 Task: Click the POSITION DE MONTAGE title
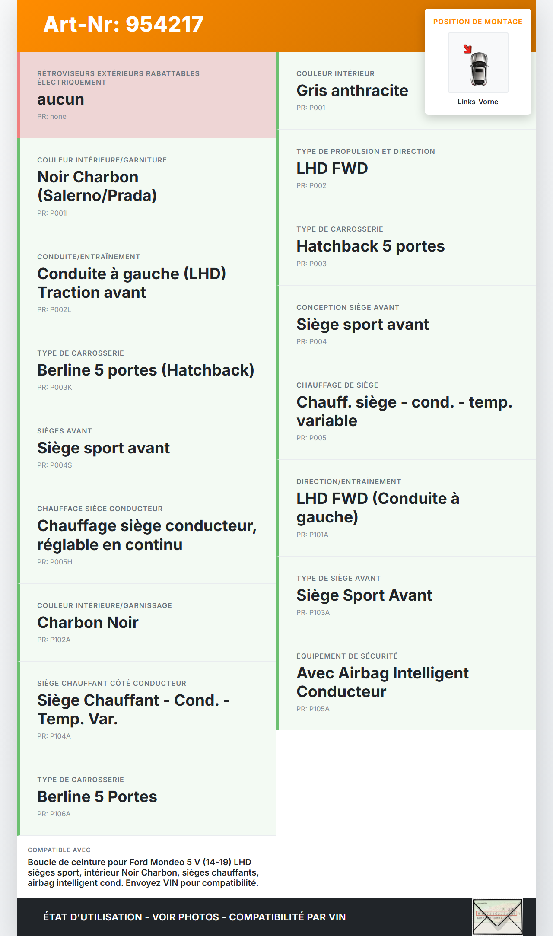(477, 22)
